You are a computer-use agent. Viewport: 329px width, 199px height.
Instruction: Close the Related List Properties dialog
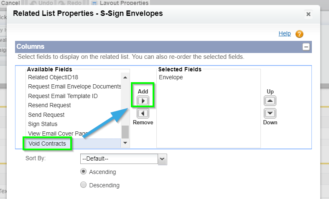pyautogui.click(x=308, y=14)
